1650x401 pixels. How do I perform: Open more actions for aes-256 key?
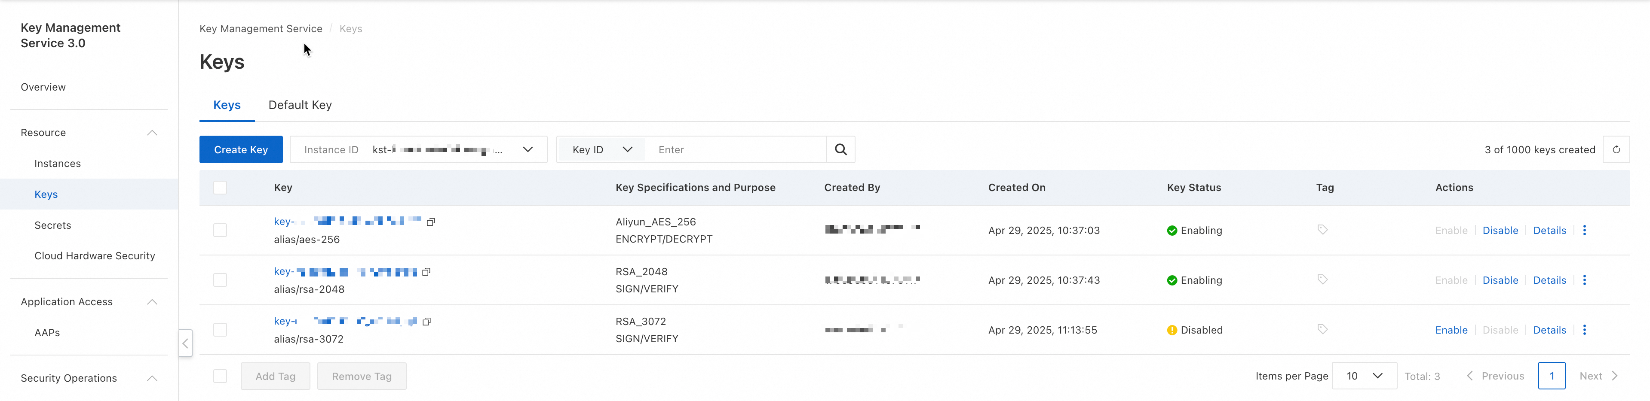[x=1585, y=230]
